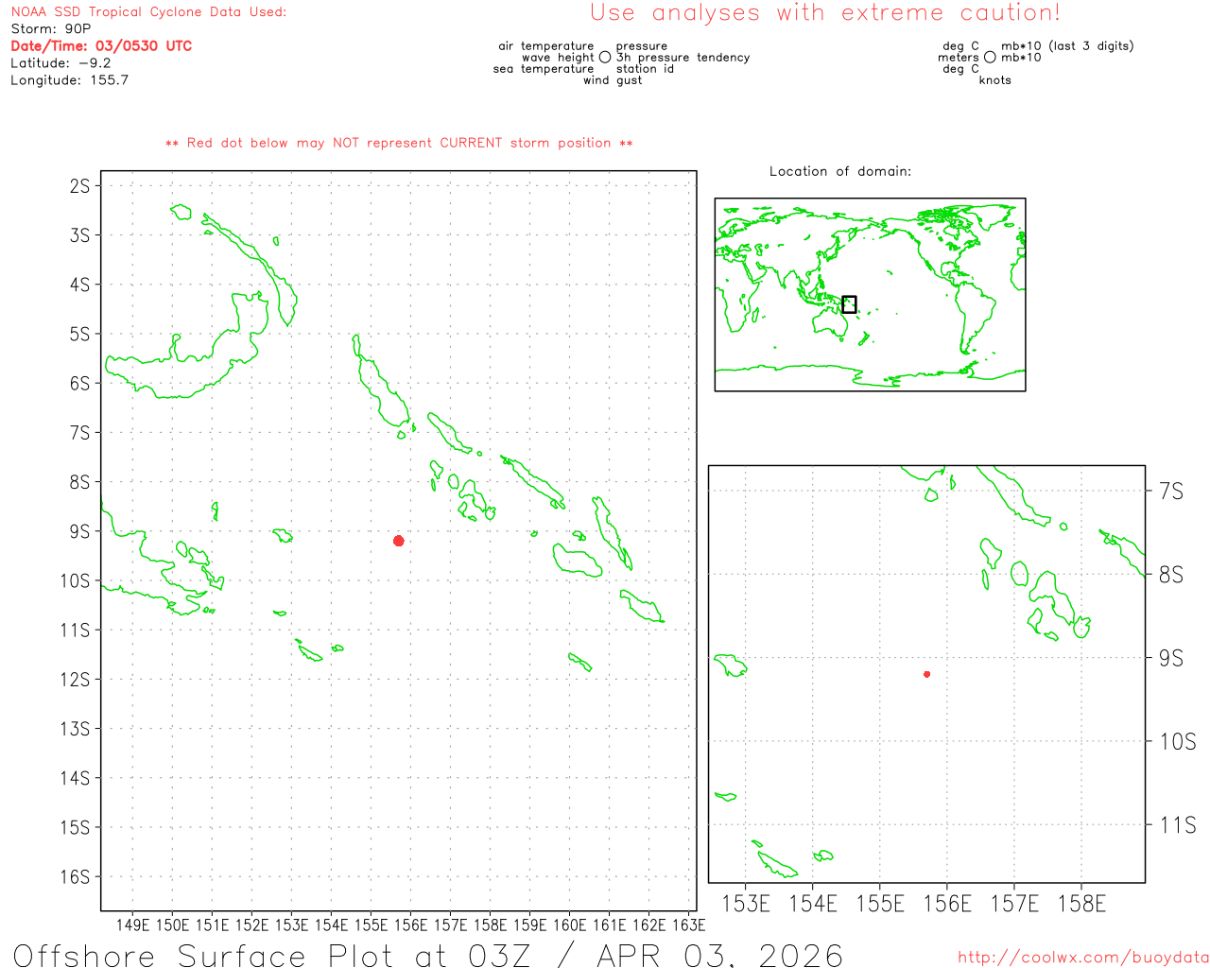Open the coolwx.com/buoydata link
Viewport: 1210px width, 968px height.
click(x=1082, y=958)
